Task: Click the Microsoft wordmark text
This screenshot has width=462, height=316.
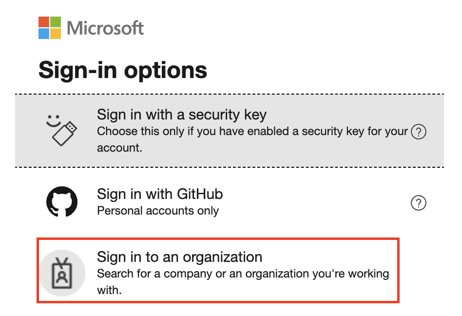Action: [x=105, y=28]
